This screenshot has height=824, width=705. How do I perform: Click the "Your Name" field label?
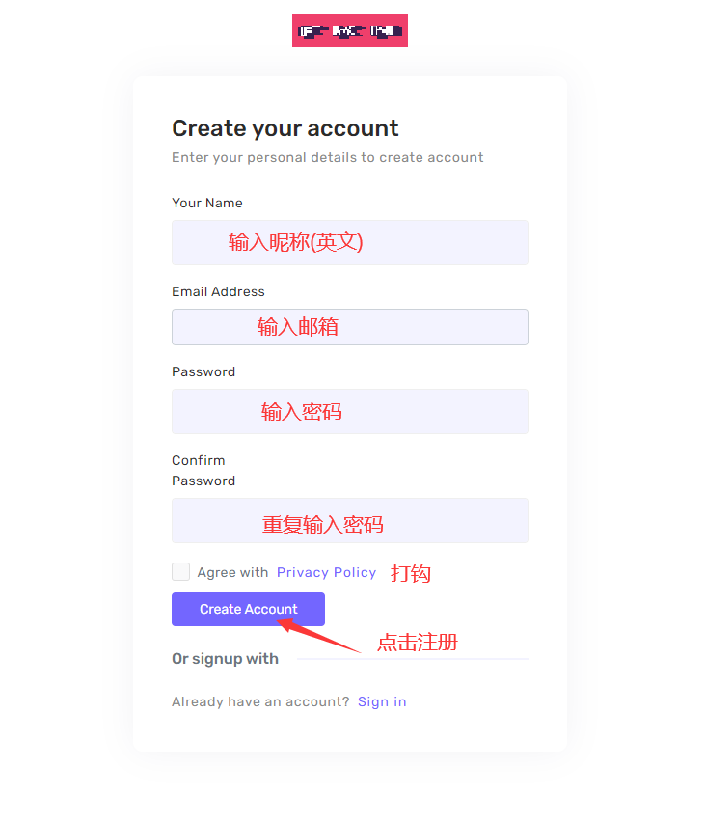point(206,203)
